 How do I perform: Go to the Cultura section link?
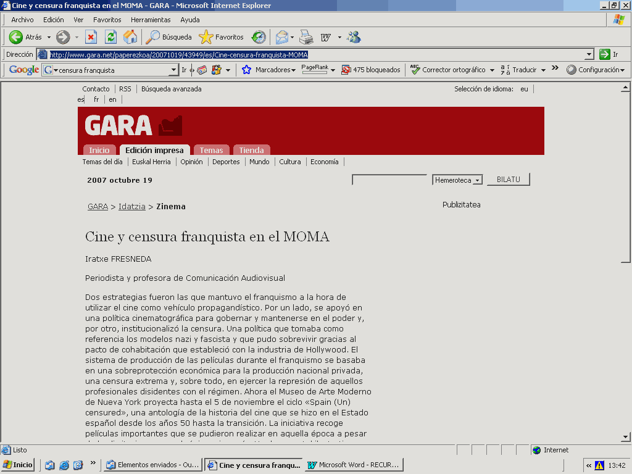point(290,162)
